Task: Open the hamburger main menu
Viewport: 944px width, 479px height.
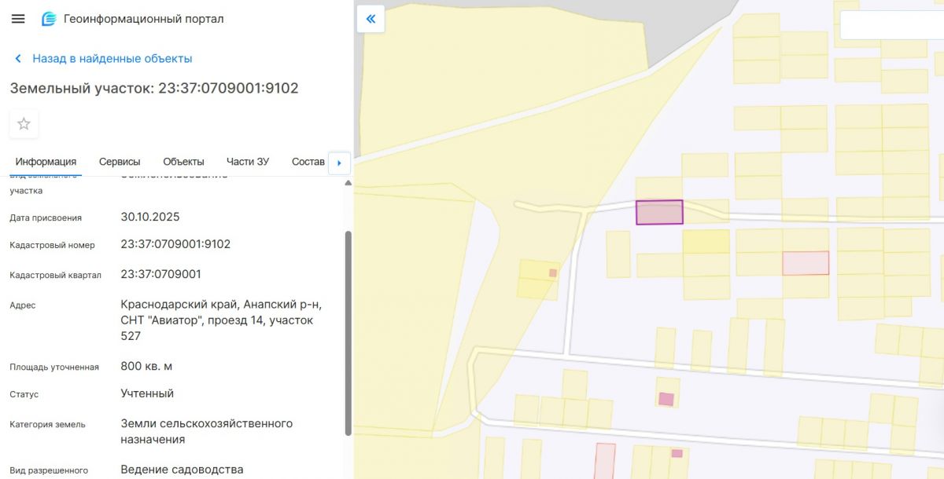Action: pyautogui.click(x=18, y=19)
